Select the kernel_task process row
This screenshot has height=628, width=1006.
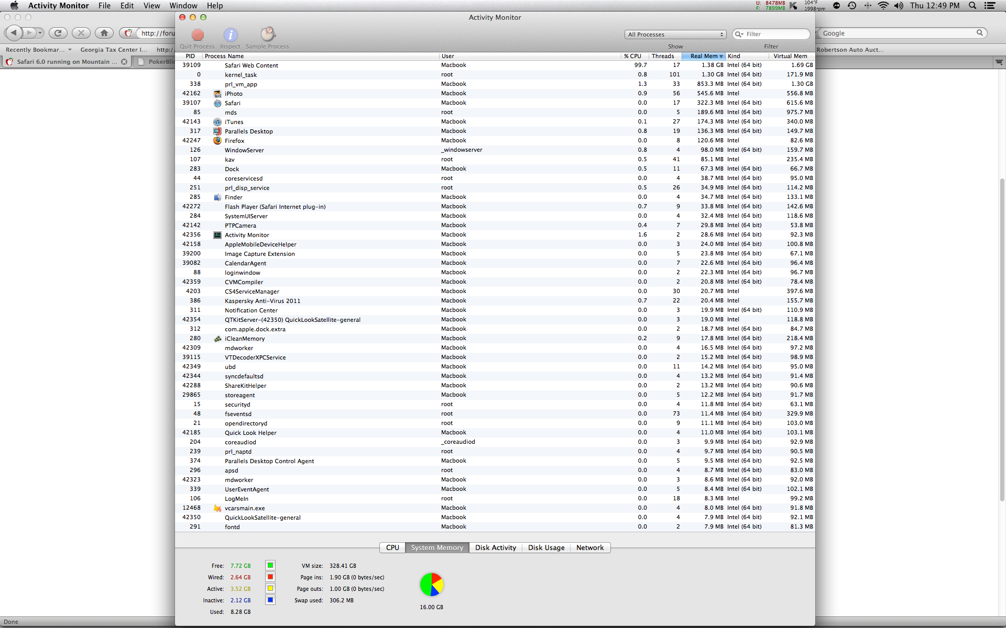click(x=495, y=75)
